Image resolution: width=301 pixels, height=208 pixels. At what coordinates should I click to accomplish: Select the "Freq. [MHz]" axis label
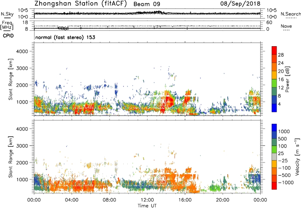7,25
